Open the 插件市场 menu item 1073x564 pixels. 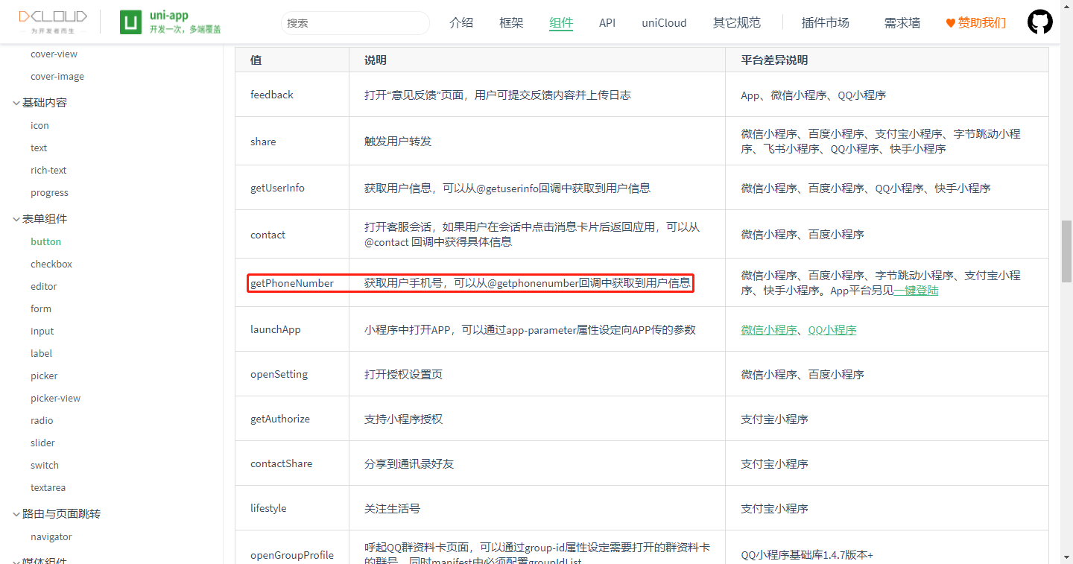point(825,23)
